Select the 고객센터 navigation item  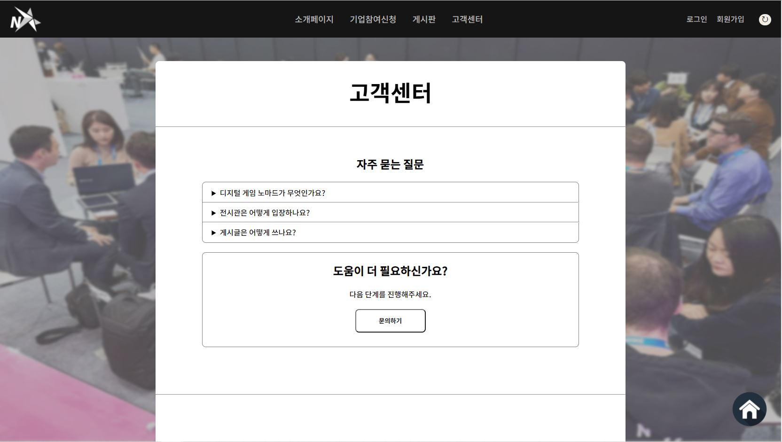(467, 19)
